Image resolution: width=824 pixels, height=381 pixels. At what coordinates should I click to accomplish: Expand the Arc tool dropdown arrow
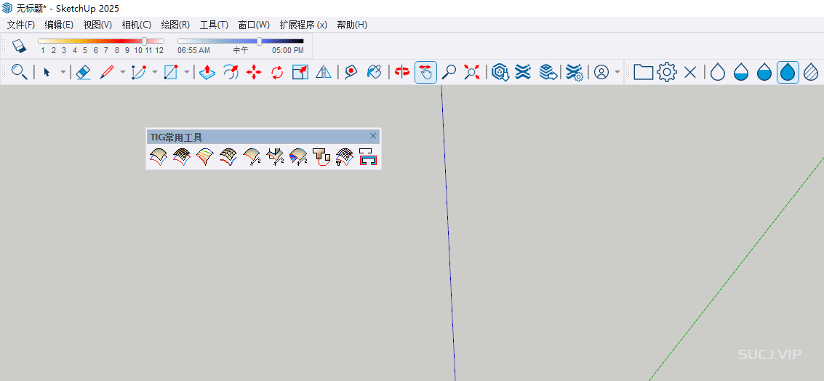[154, 72]
